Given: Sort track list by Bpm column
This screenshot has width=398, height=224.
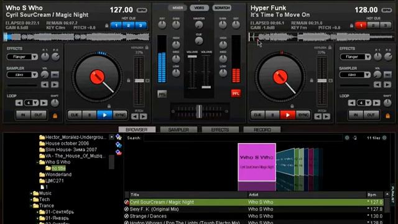Looking at the screenshot, I should (x=372, y=195).
